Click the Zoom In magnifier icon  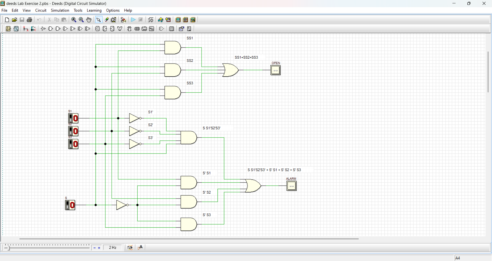pos(74,20)
